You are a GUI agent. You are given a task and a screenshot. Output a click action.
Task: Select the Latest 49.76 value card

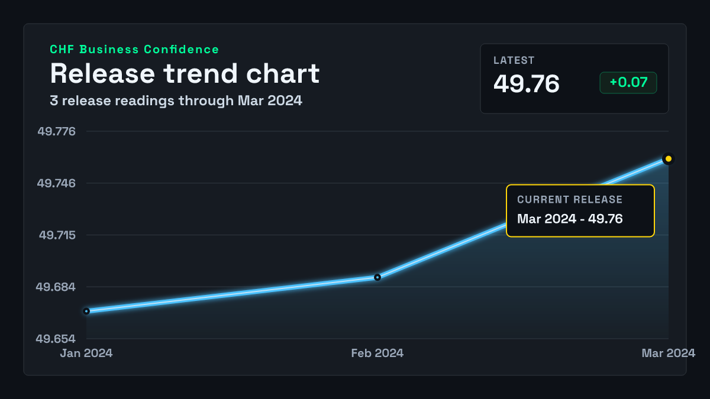tap(575, 79)
